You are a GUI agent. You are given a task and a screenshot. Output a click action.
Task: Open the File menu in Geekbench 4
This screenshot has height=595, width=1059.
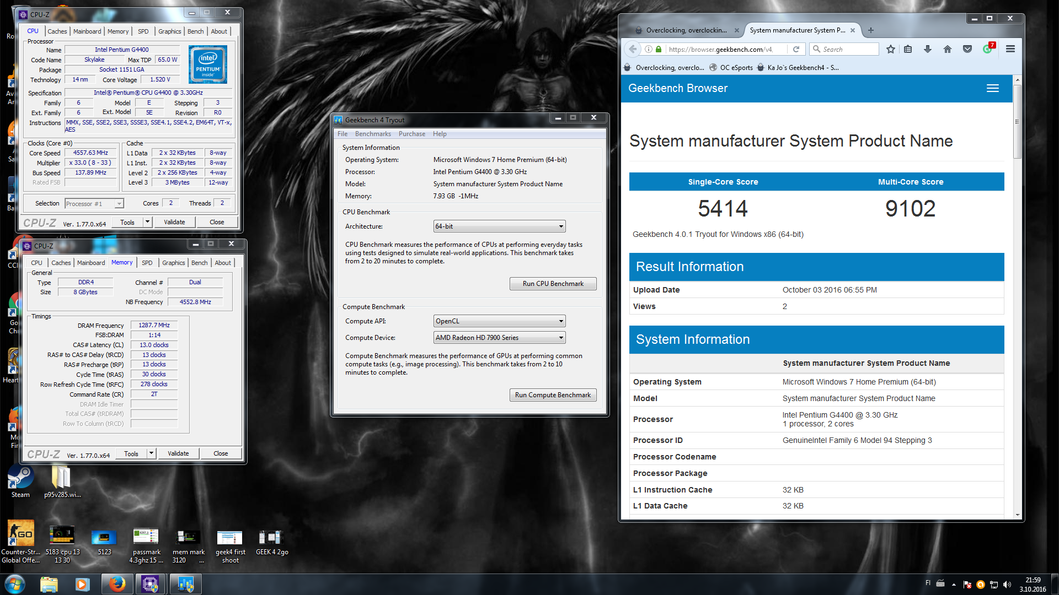[343, 134]
